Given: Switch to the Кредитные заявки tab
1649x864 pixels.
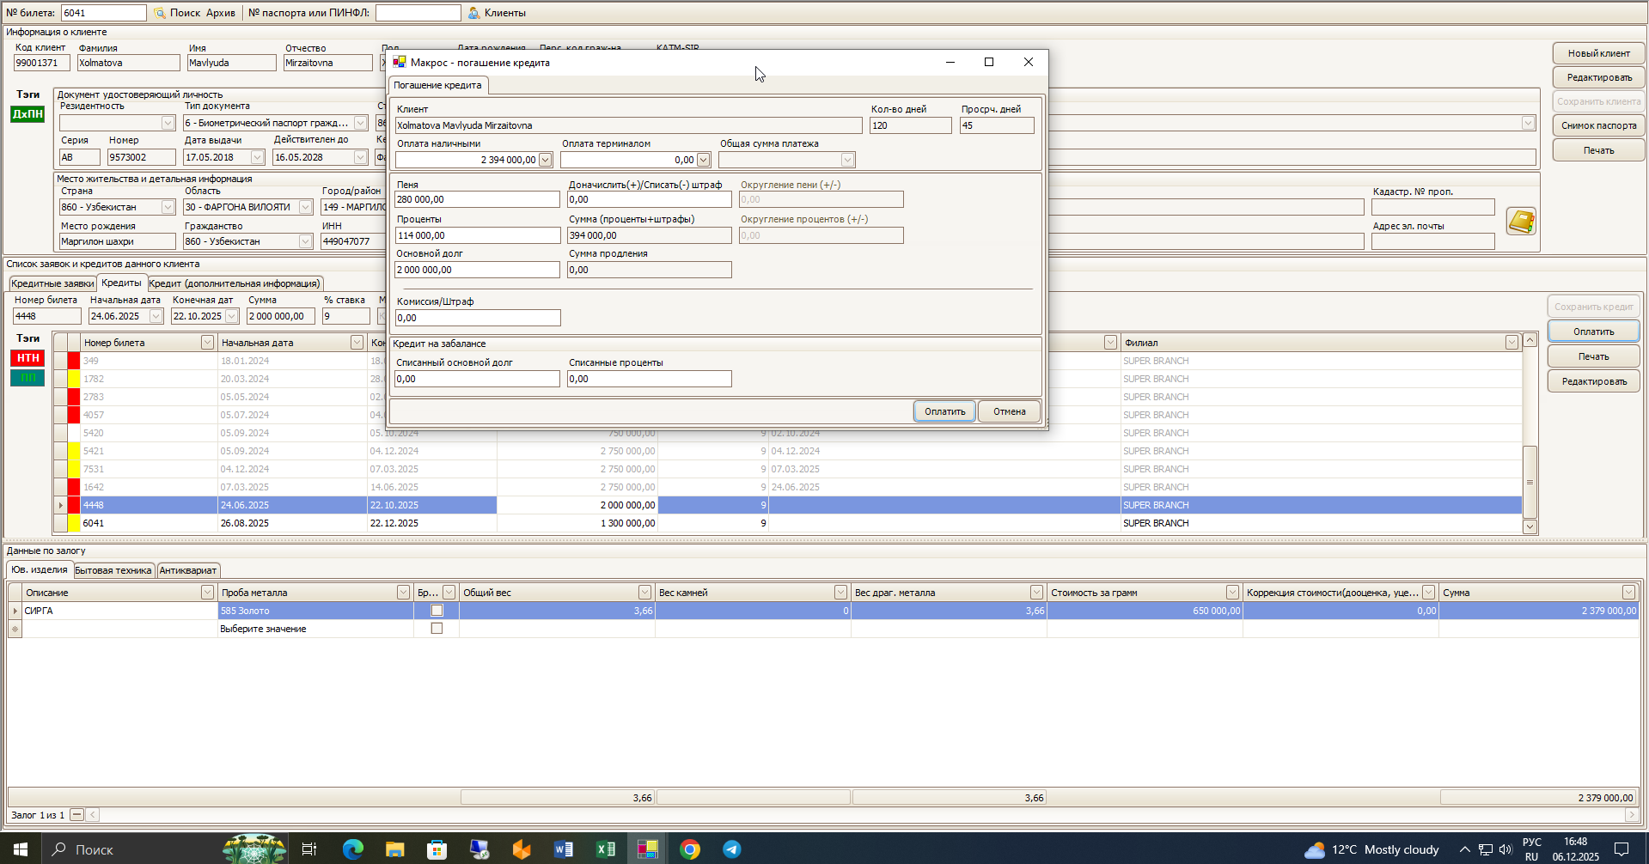Looking at the screenshot, I should tap(52, 283).
